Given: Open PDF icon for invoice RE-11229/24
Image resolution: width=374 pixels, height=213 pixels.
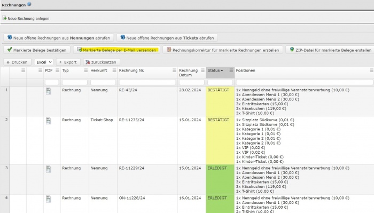Looking at the screenshot, I should pyautogui.click(x=49, y=169).
